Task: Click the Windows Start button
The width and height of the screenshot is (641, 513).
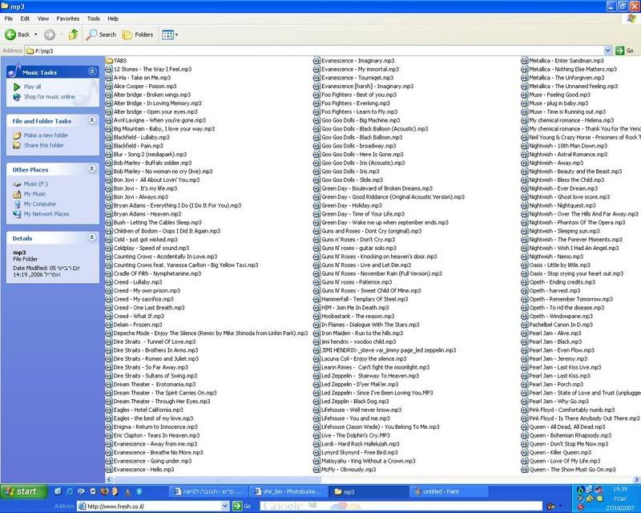Action: pyautogui.click(x=24, y=491)
